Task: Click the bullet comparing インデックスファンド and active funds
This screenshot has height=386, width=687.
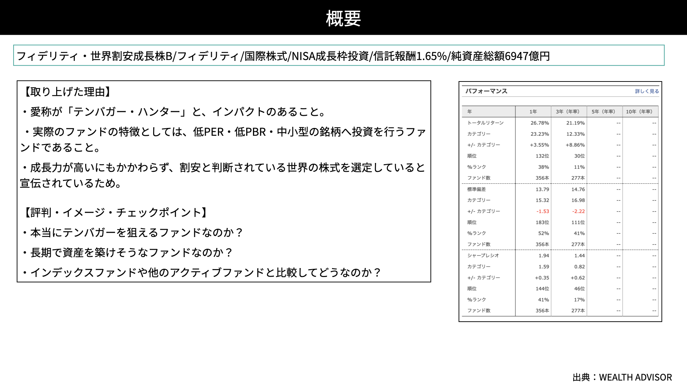Action: coord(201,273)
